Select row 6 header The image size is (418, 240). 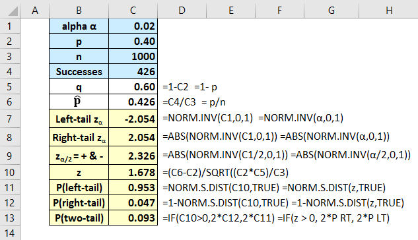point(10,102)
